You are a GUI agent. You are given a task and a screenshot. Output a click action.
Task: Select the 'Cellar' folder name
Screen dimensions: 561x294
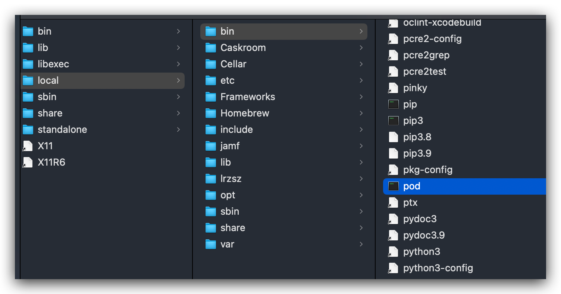(234, 64)
